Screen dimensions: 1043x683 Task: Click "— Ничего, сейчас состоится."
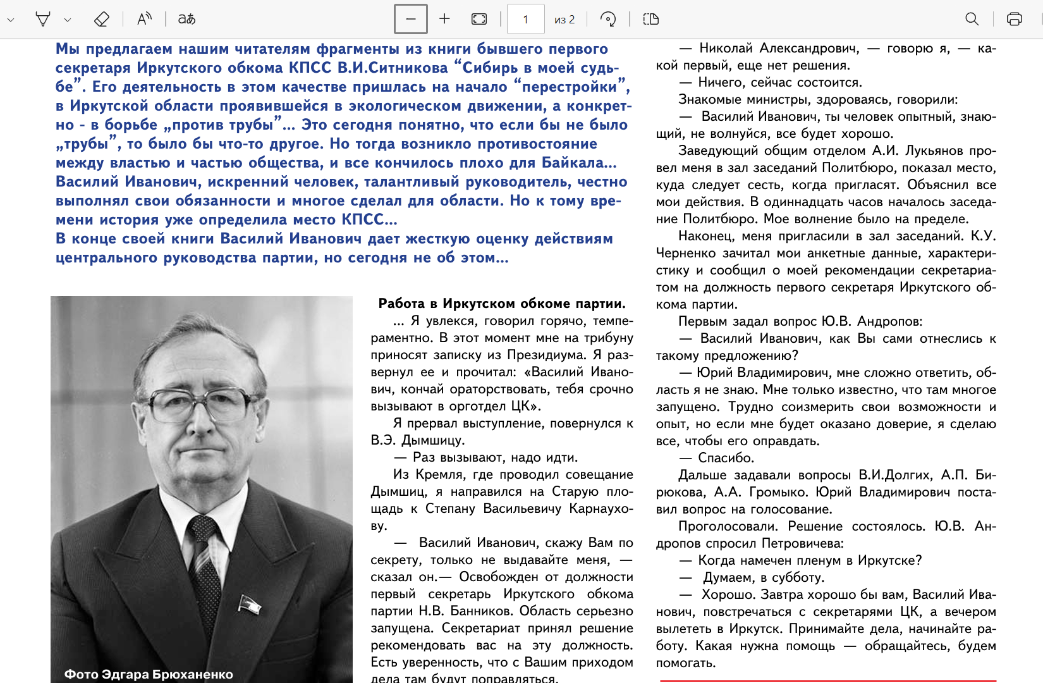pyautogui.click(x=771, y=82)
